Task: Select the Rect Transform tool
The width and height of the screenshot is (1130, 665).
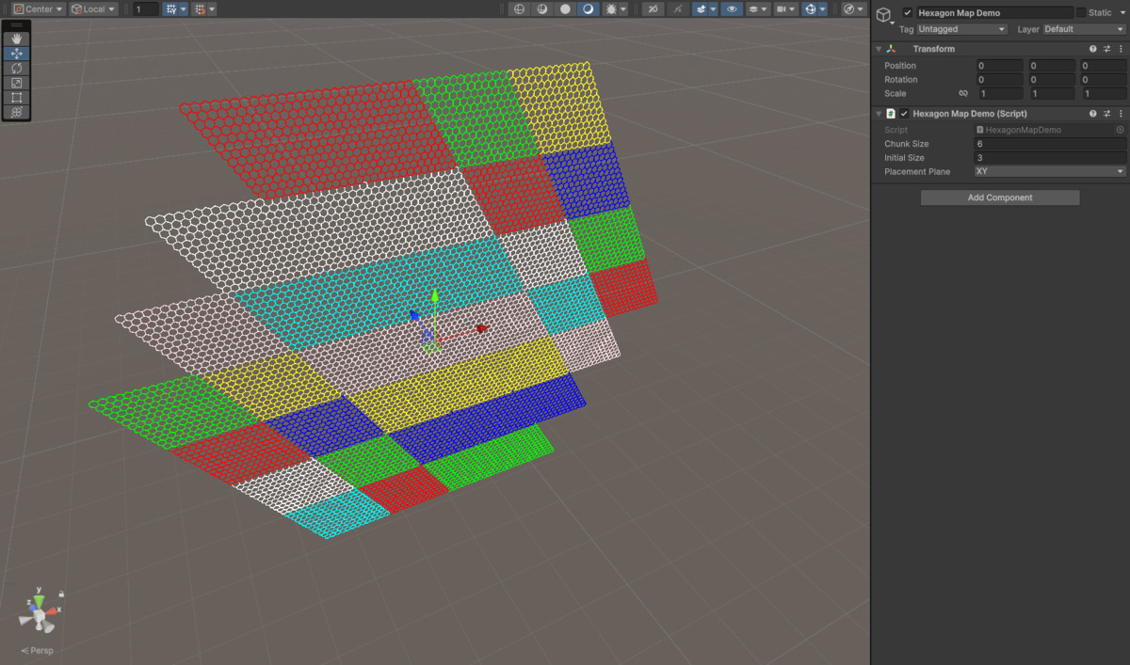Action: click(x=16, y=97)
